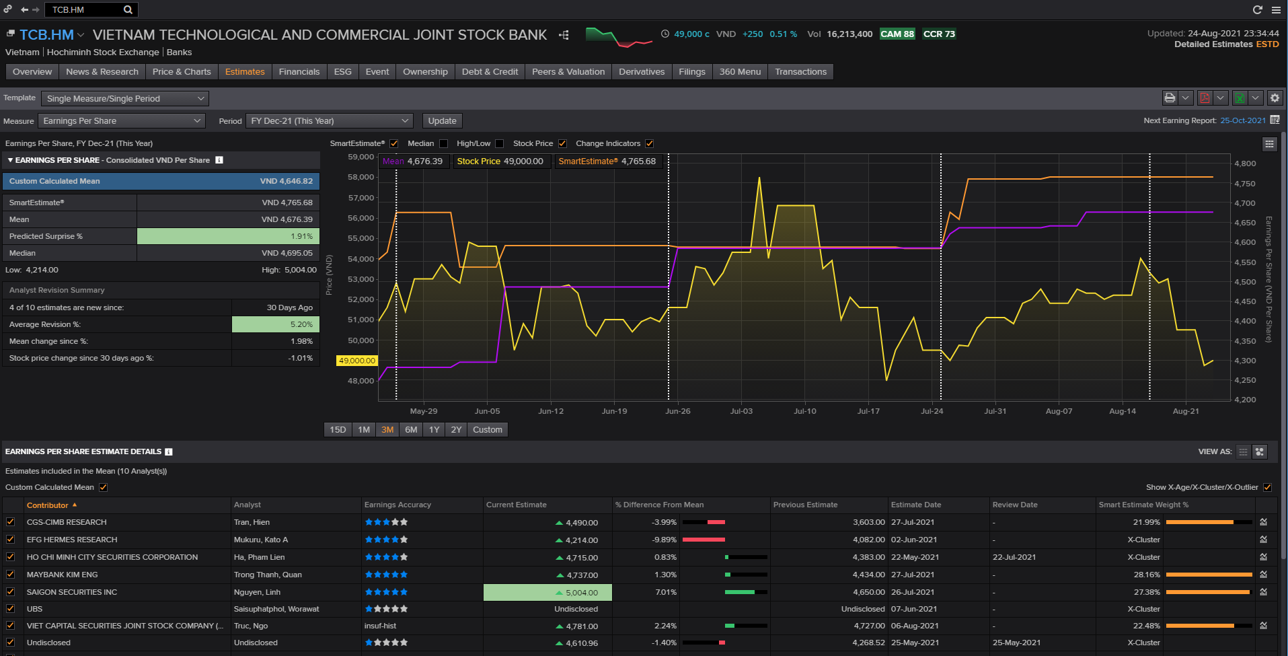Select the 6M chart time range
The image size is (1288, 656).
[411, 430]
